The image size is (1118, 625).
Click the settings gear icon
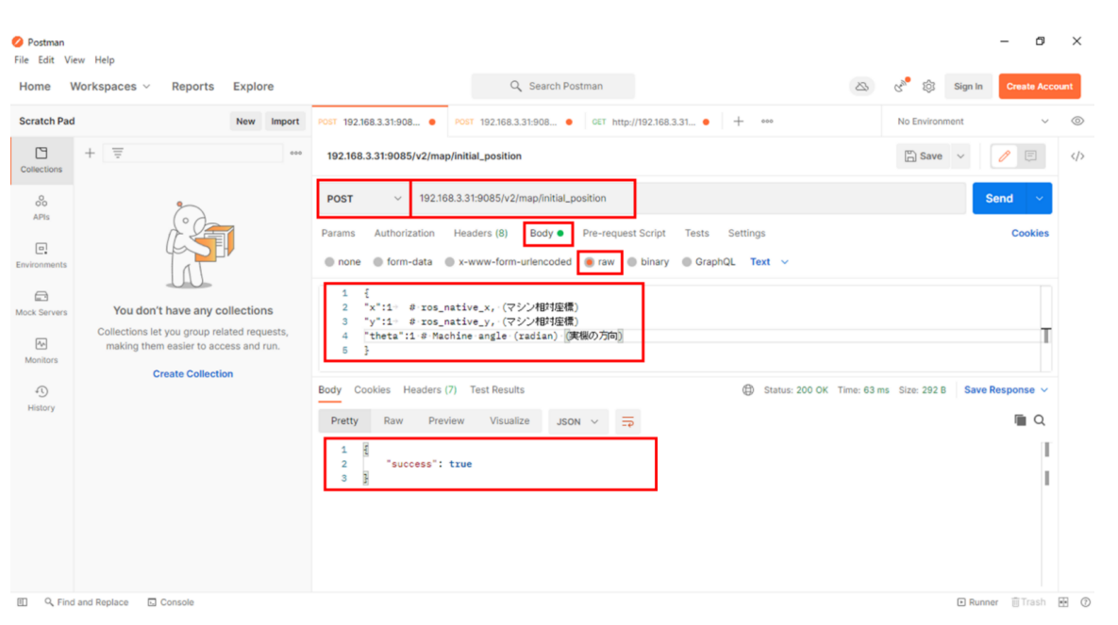pos(928,87)
